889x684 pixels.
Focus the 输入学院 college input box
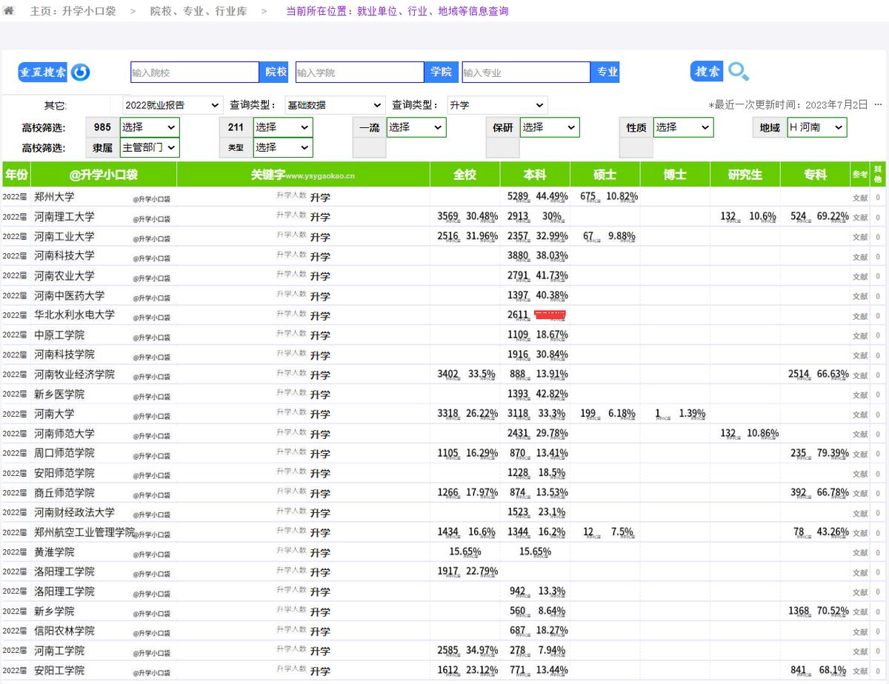pyautogui.click(x=359, y=72)
